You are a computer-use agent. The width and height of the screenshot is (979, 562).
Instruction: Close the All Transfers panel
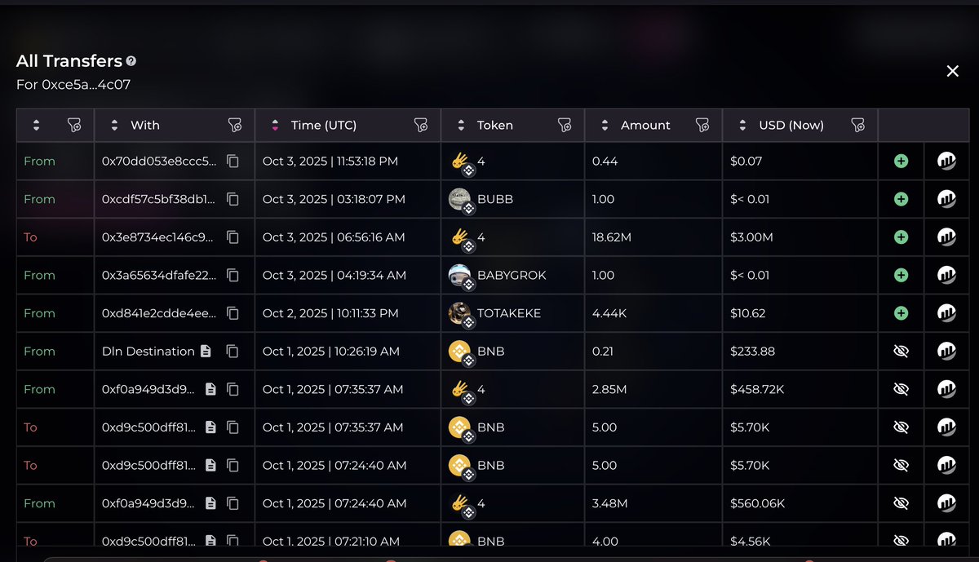(x=952, y=71)
